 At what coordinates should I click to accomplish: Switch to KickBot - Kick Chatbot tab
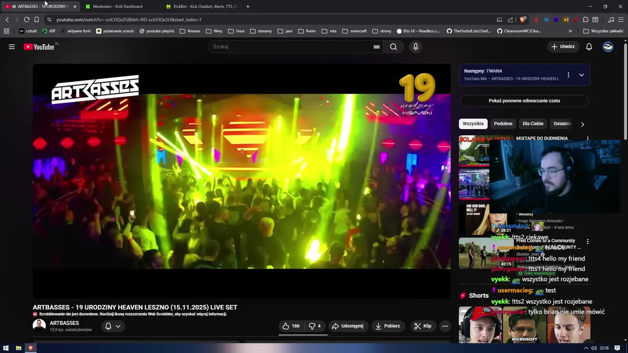pyautogui.click(x=201, y=6)
